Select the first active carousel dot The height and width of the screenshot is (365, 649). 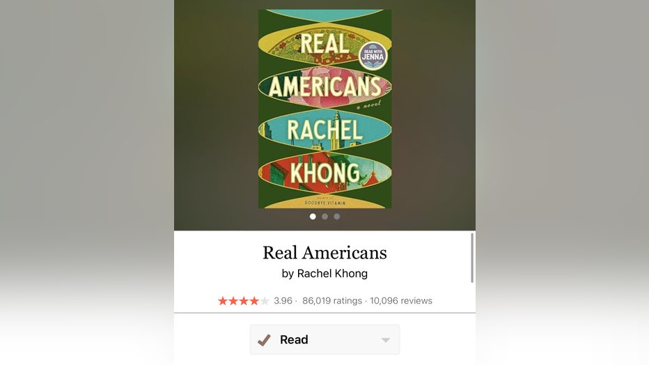[x=313, y=217]
